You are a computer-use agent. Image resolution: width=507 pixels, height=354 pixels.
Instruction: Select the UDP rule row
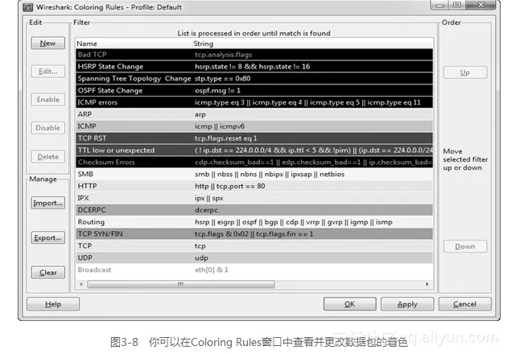click(254, 258)
